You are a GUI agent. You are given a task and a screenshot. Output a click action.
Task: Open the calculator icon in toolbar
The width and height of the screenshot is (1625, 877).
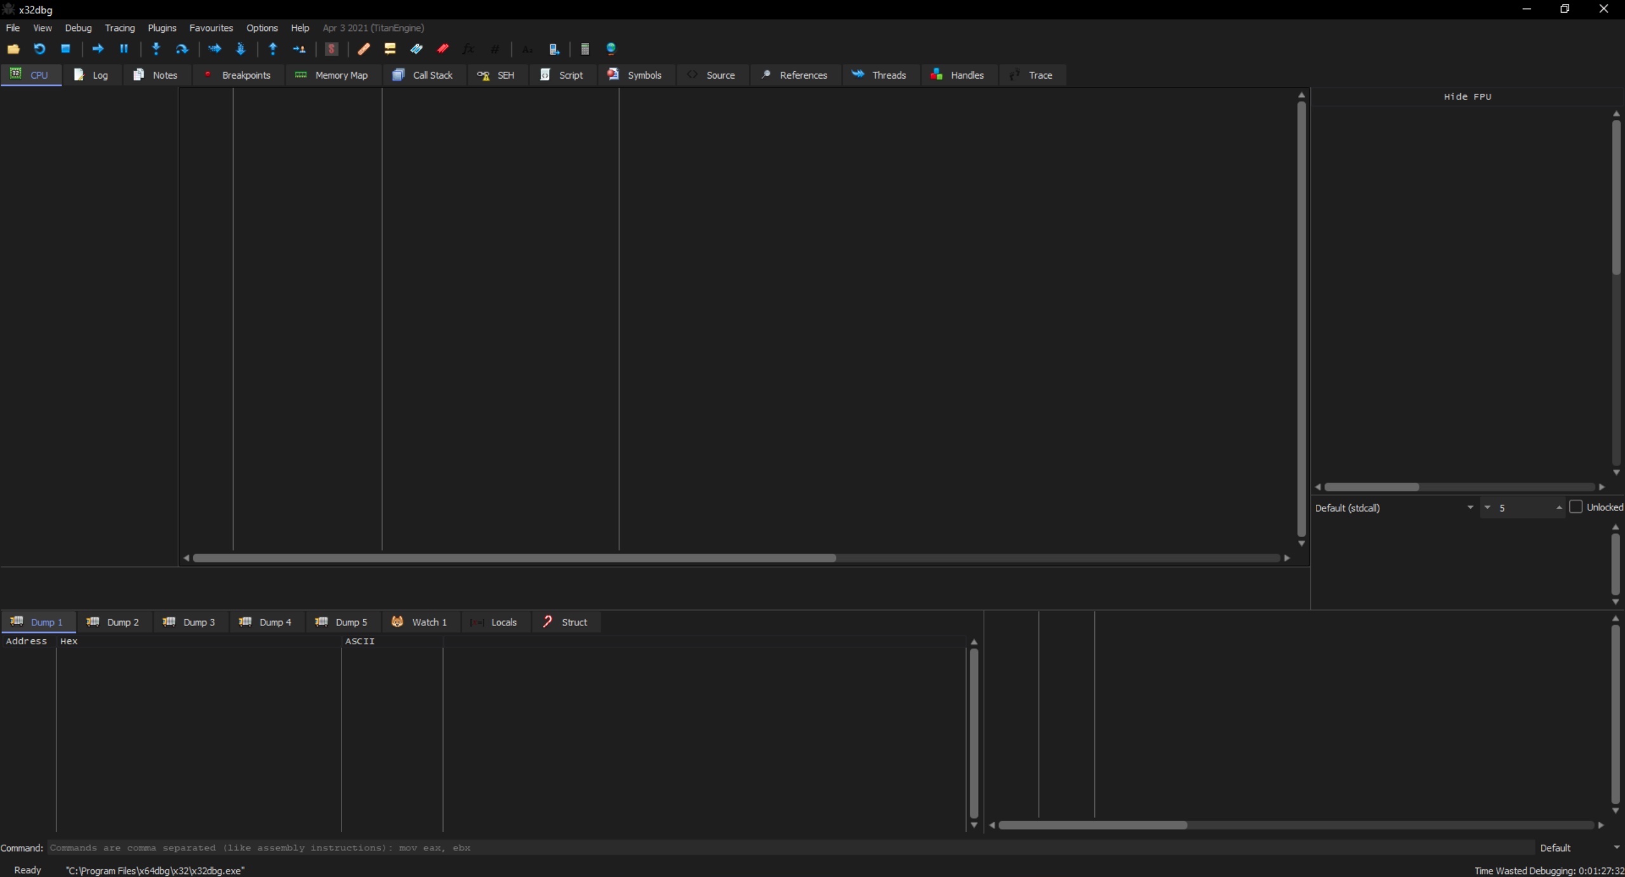coord(585,49)
